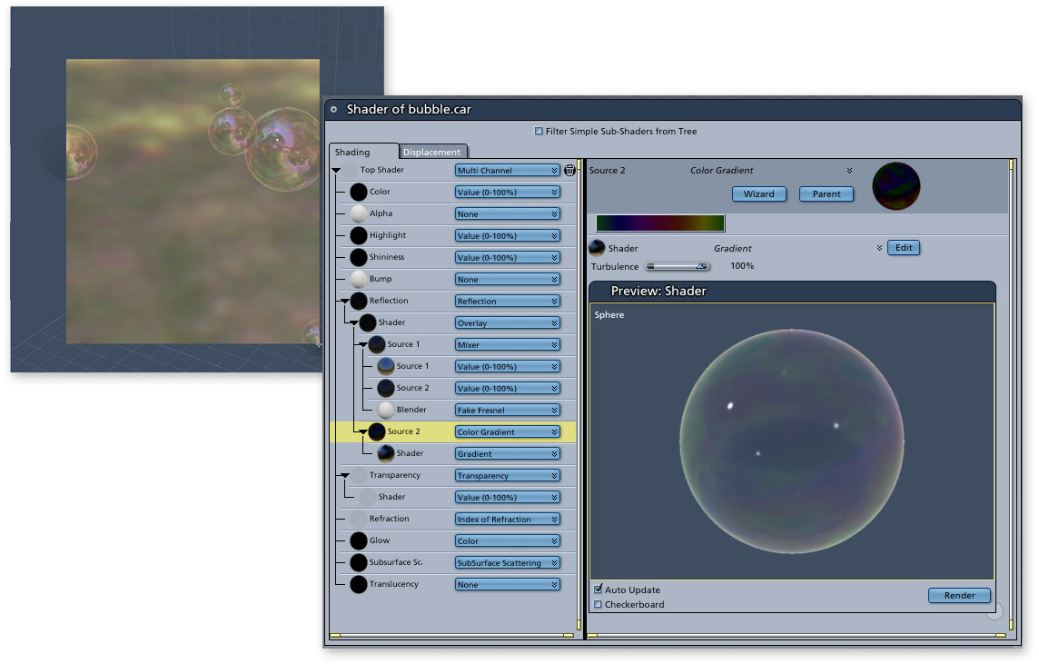Click the Wizard button
This screenshot has height=664, width=1039.
[758, 193]
